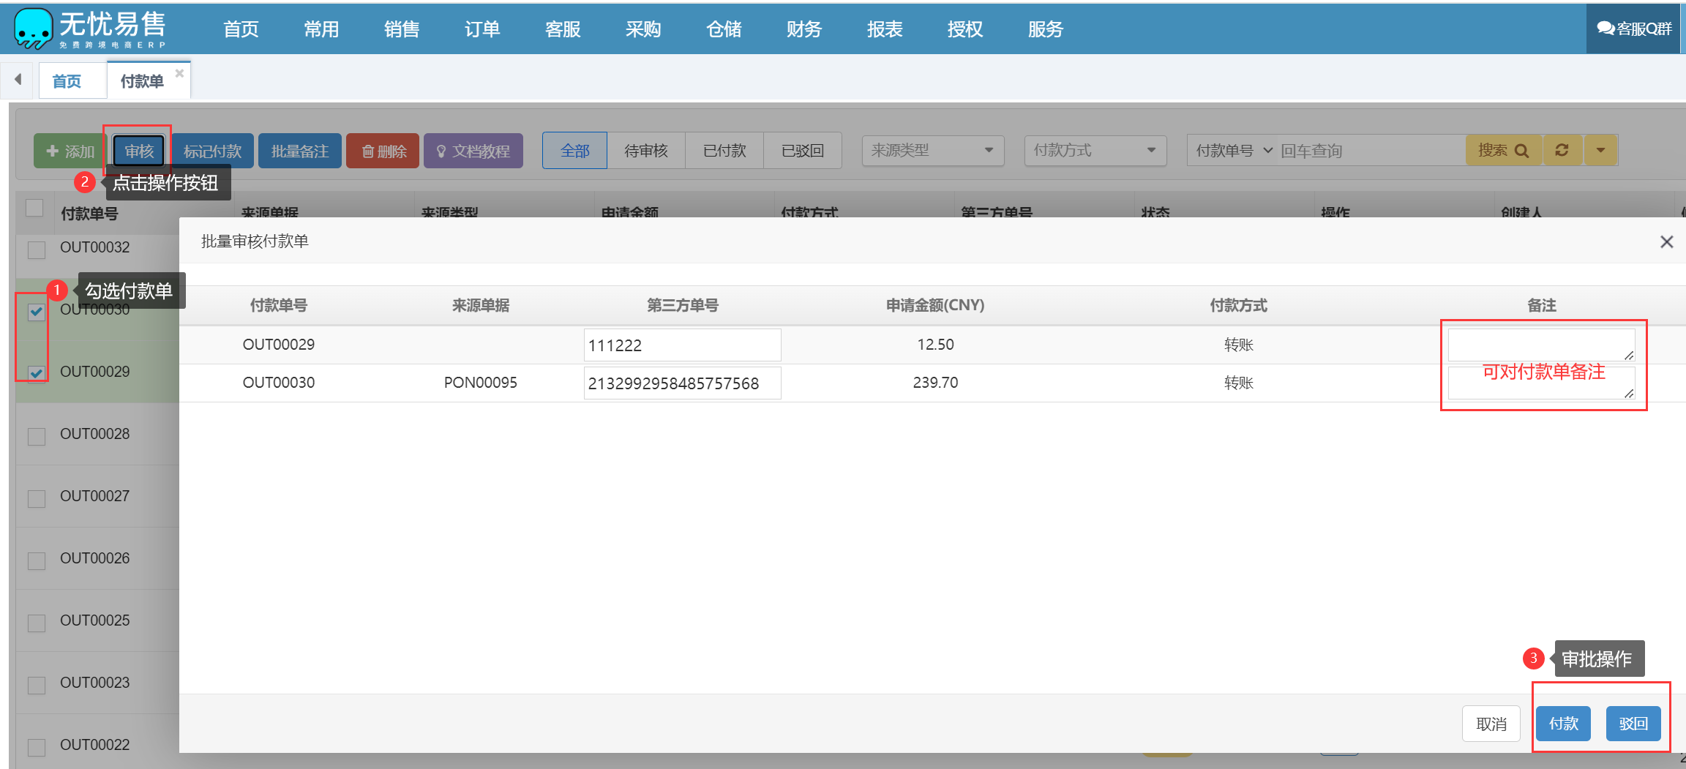Open the 财务 menu in top navigation

pyautogui.click(x=803, y=29)
